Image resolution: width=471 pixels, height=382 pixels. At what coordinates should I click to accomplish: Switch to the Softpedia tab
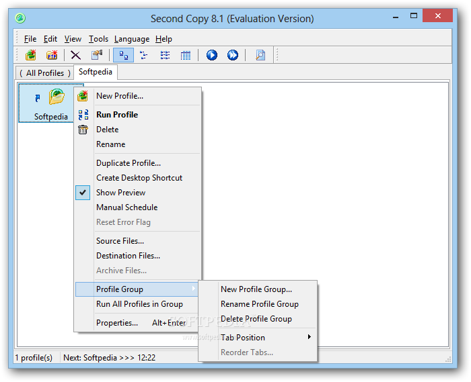(96, 72)
